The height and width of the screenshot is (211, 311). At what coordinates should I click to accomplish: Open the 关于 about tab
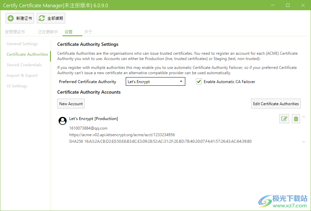88,32
